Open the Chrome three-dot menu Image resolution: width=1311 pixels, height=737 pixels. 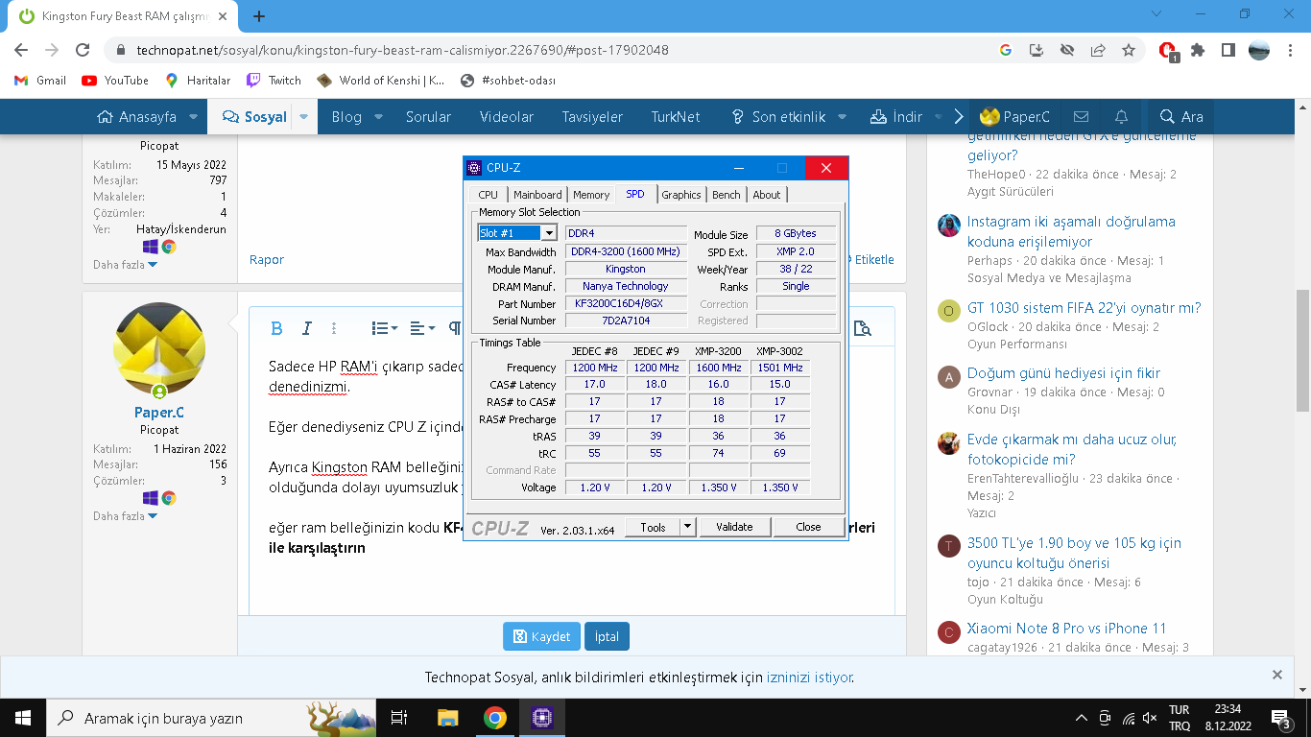(x=1291, y=50)
